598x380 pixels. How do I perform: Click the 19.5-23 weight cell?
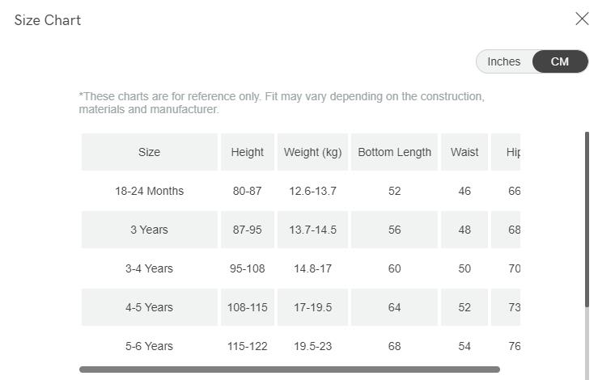pyautogui.click(x=312, y=346)
